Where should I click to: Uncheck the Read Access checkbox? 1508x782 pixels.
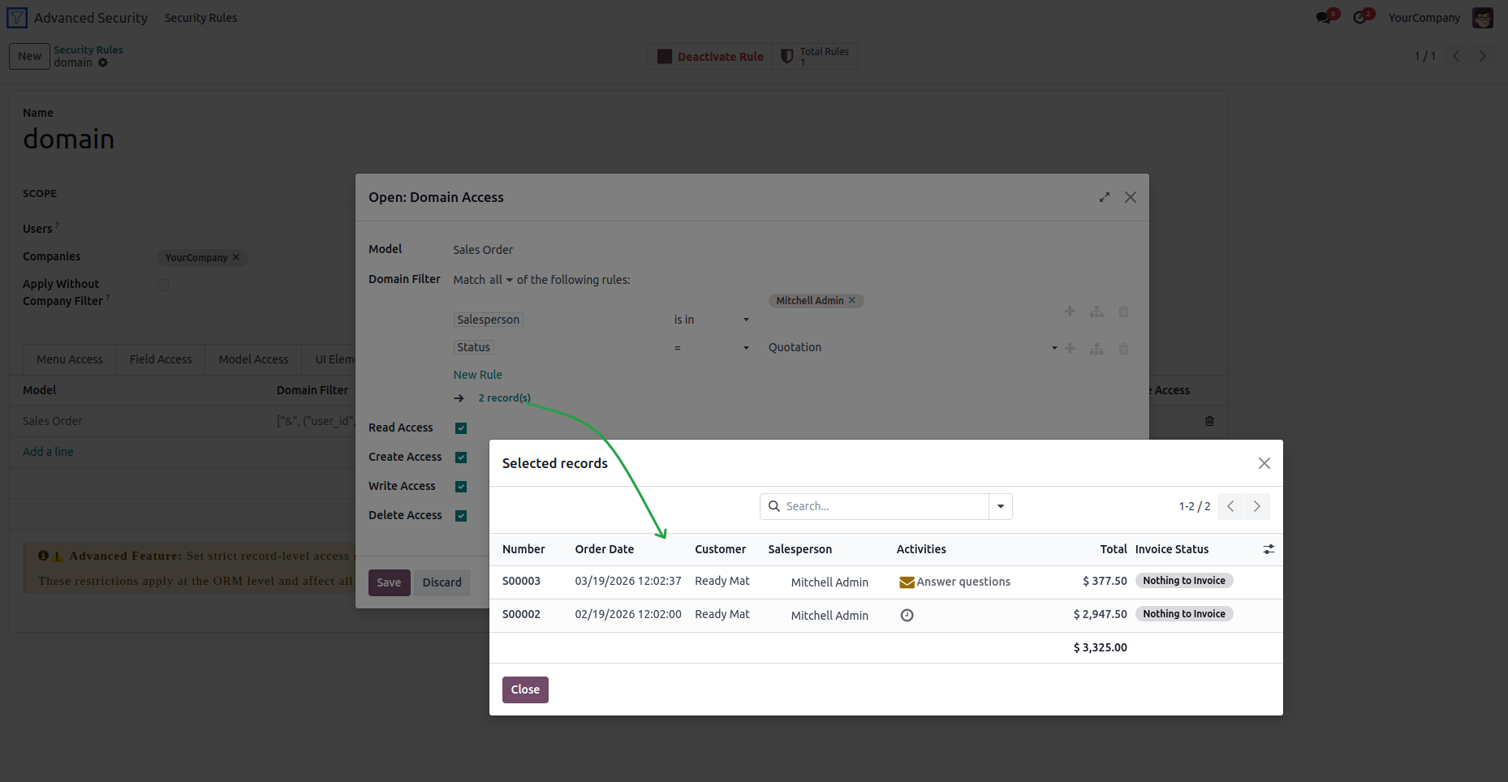(461, 428)
